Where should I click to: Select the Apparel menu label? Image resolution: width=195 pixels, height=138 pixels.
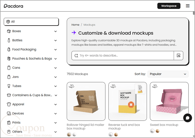coord(18,104)
